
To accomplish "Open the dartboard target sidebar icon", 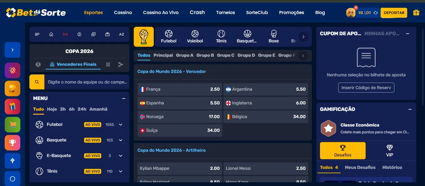I will coord(12,70).
